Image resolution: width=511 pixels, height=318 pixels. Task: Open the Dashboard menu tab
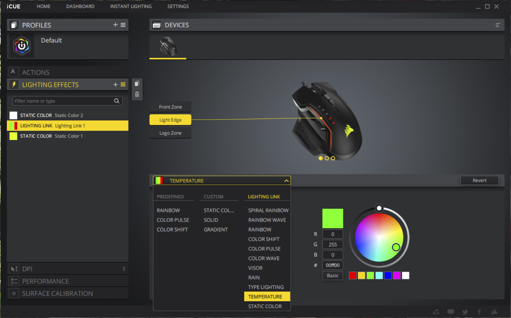[x=80, y=6]
